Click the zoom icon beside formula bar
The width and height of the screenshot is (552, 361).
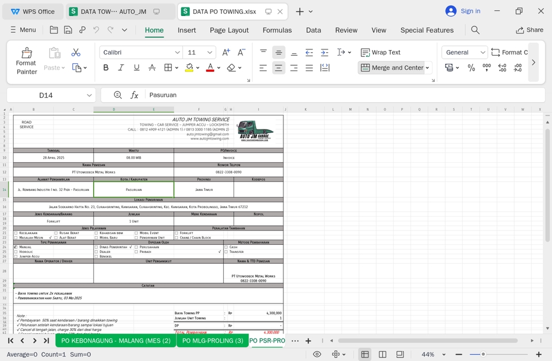click(x=118, y=95)
